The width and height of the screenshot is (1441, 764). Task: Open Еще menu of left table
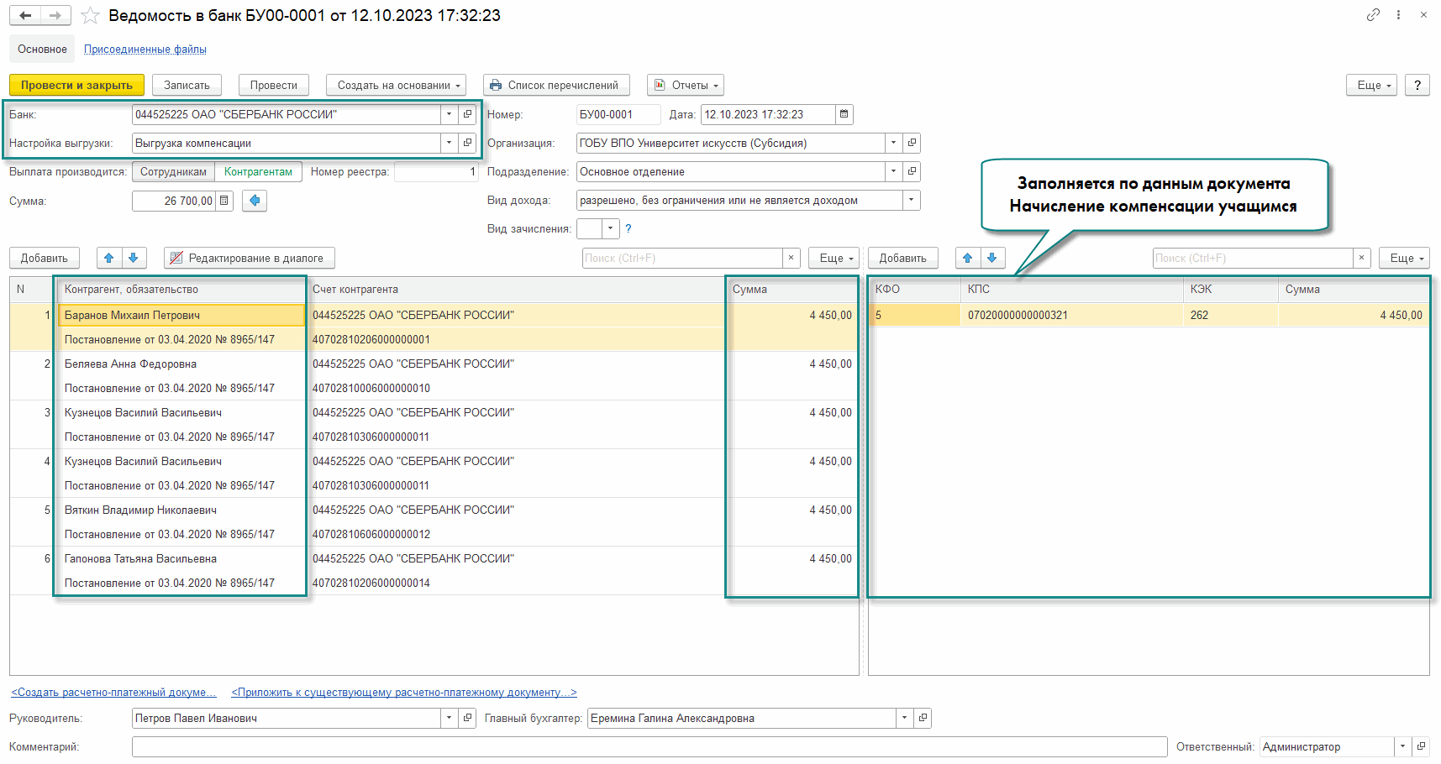click(x=834, y=258)
